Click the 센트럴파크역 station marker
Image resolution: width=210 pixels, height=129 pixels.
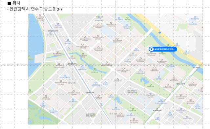[72, 63]
